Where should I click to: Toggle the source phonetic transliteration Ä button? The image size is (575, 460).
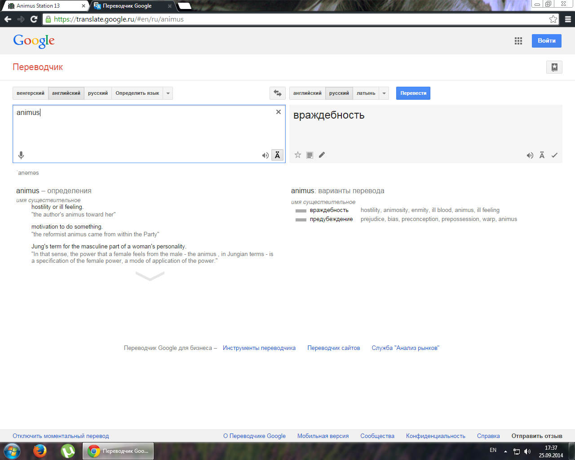pos(278,155)
